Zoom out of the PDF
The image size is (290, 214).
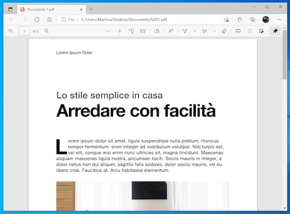[108, 31]
